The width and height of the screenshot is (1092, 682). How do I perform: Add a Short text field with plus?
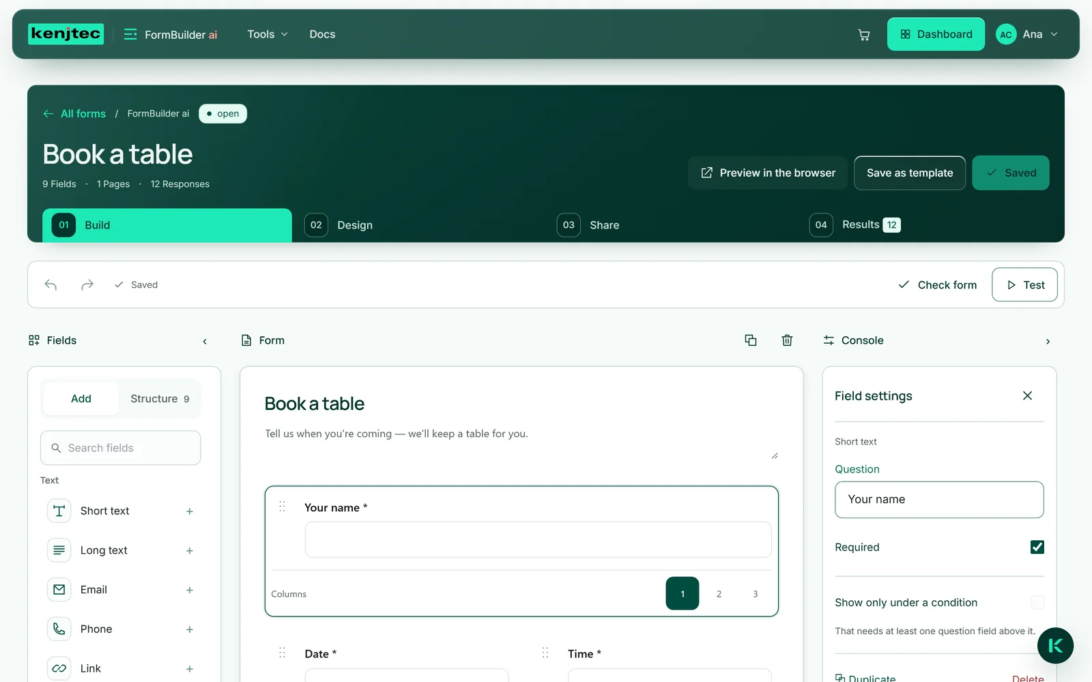tap(190, 512)
